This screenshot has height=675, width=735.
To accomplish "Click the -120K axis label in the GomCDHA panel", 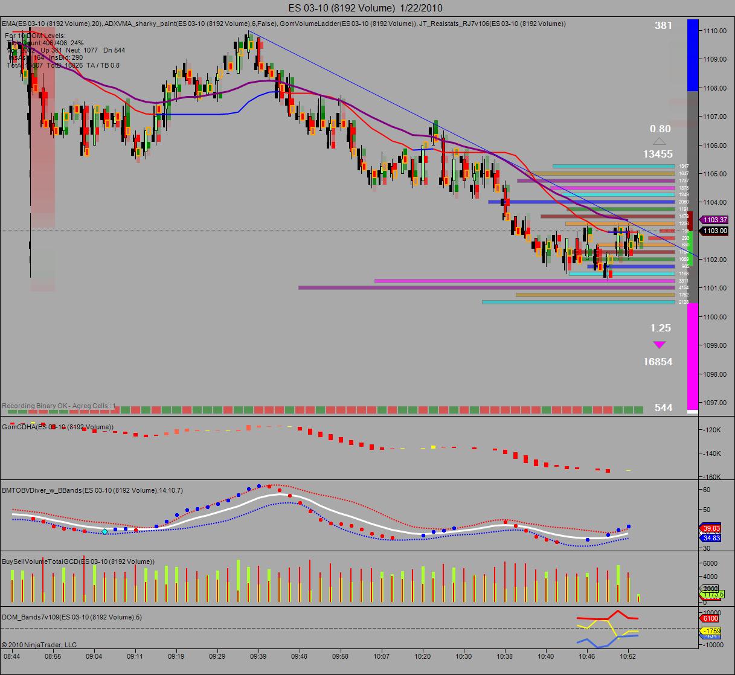I will pyautogui.click(x=711, y=430).
